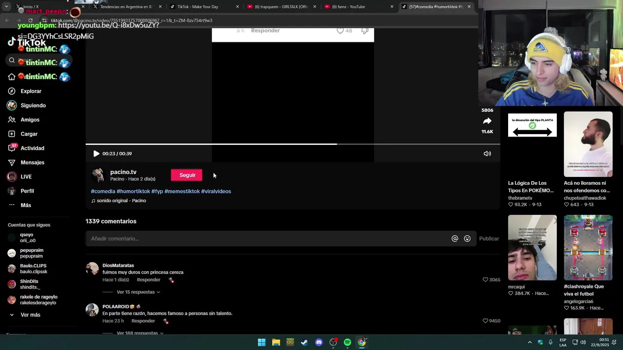
Task: Open mrcaqui recommended video thumbnail
Action: pos(532,247)
